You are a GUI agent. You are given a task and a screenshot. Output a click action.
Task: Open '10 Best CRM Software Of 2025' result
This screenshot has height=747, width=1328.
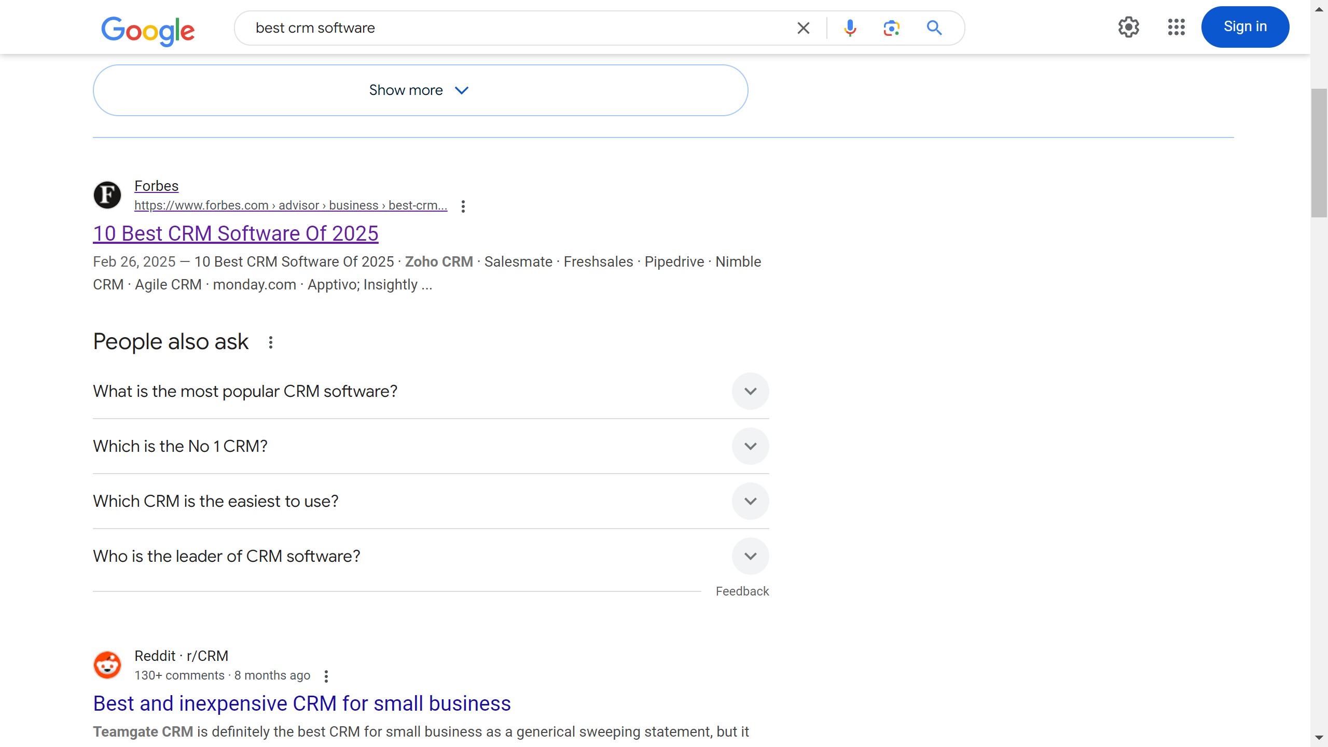click(236, 233)
